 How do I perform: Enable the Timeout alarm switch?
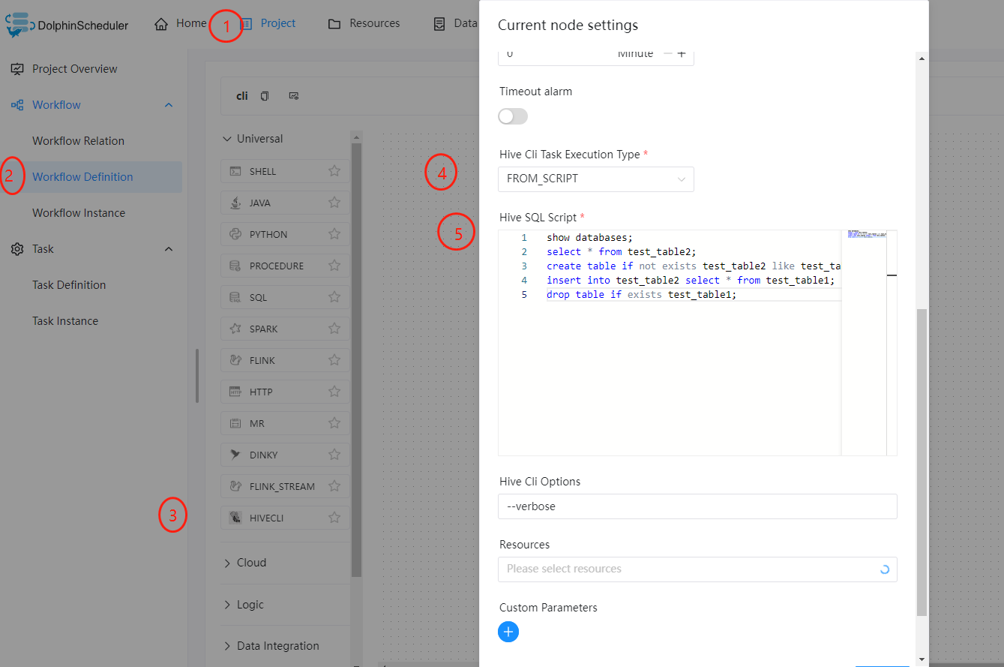(x=512, y=116)
